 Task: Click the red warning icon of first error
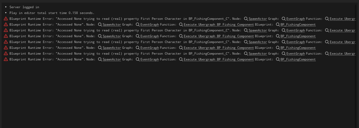pos(6,19)
